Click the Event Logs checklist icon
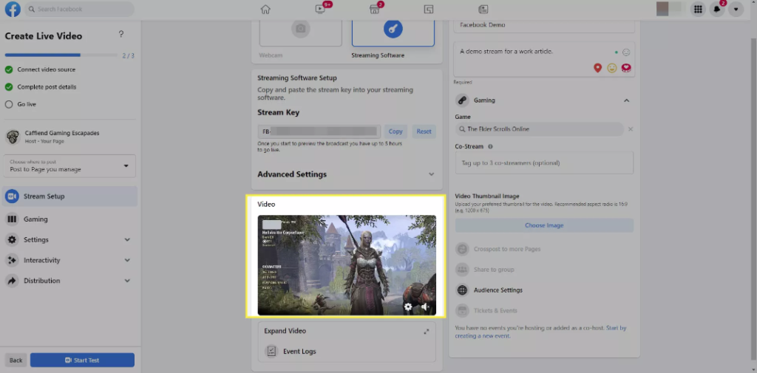Viewport: 757px width, 373px height. tap(271, 352)
